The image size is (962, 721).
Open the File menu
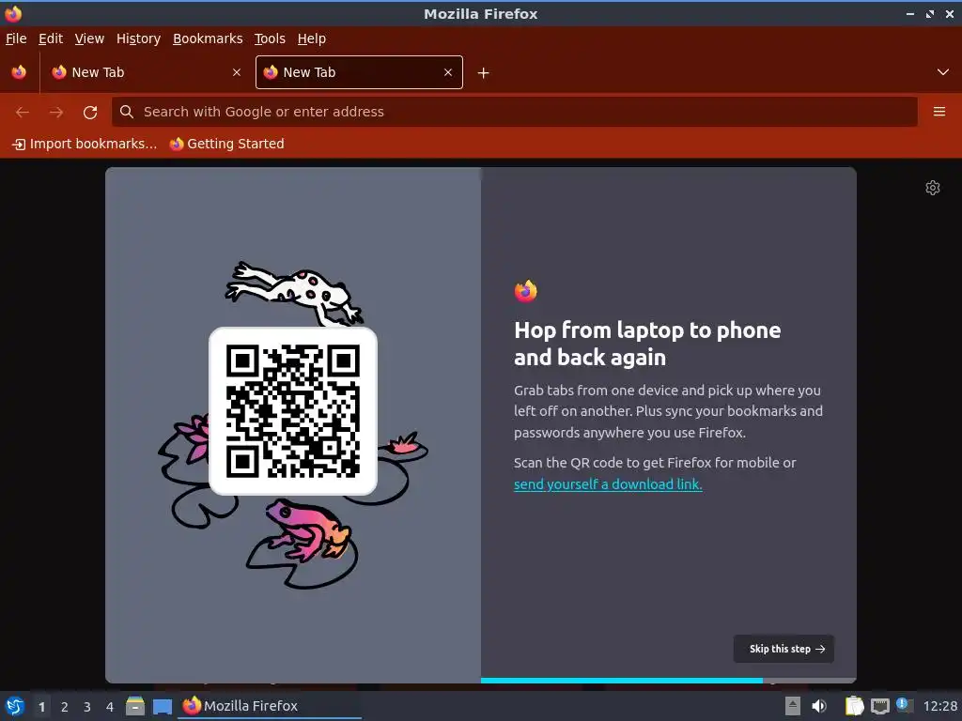[16, 38]
